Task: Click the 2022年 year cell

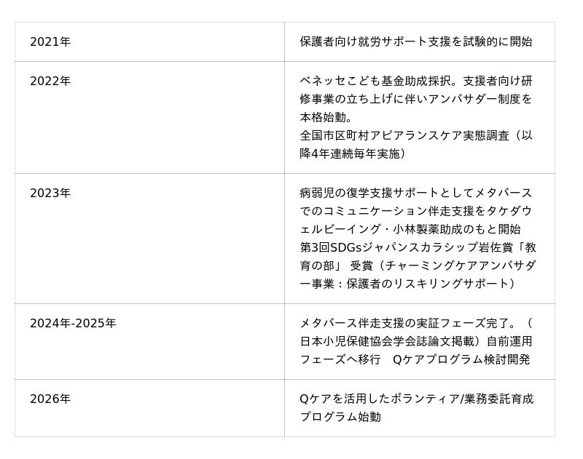Action: pyautogui.click(x=50, y=81)
